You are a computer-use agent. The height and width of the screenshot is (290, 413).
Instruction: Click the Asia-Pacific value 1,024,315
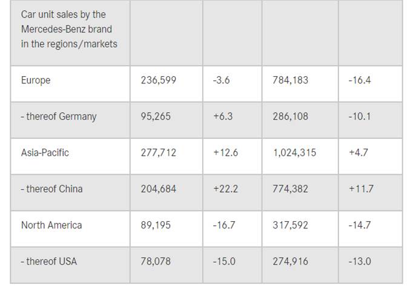point(294,153)
